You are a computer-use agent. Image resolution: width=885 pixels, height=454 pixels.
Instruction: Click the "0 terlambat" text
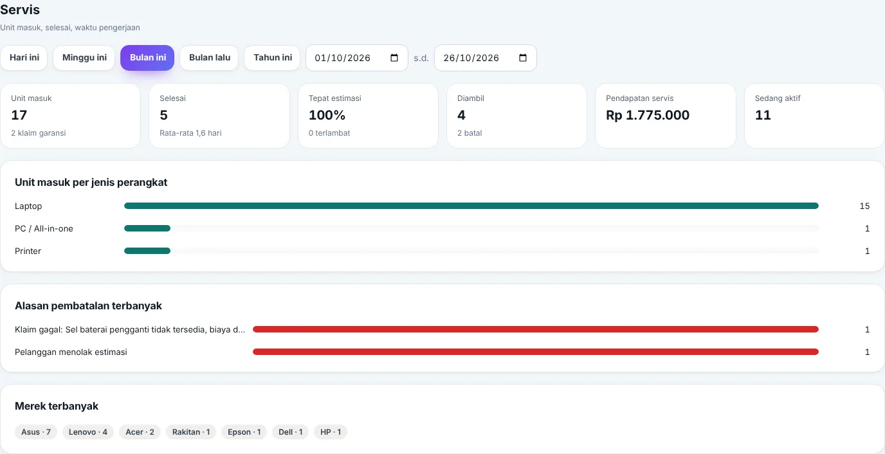point(329,133)
